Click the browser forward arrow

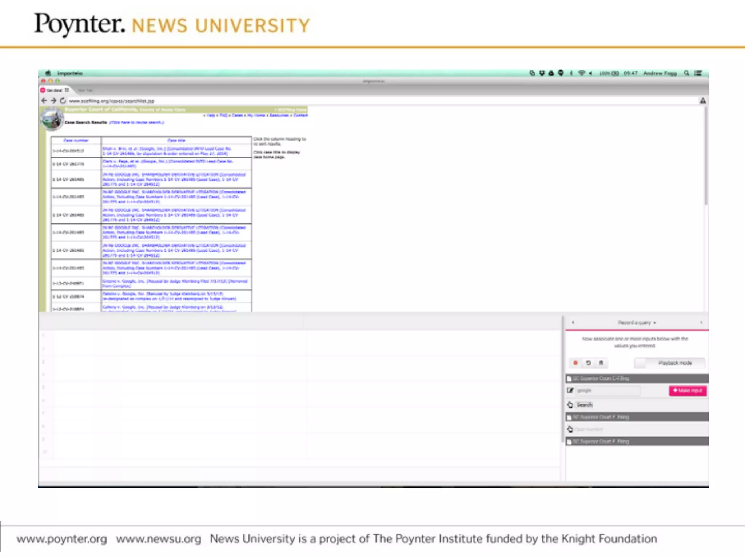coord(53,101)
